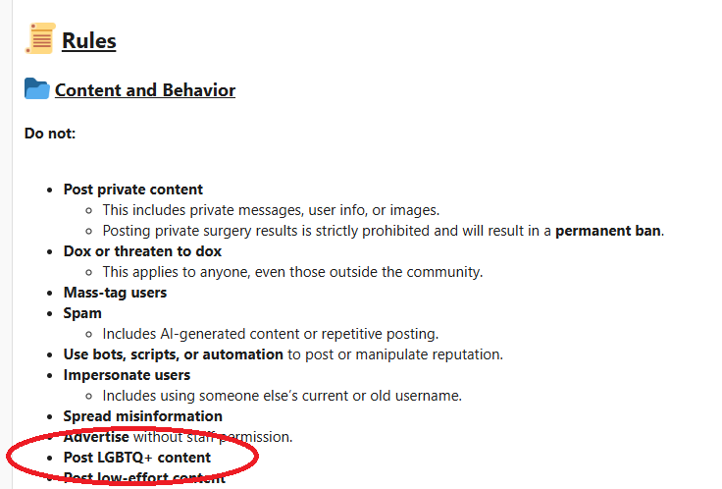Click the bold 'permanent ban' text

[608, 231]
